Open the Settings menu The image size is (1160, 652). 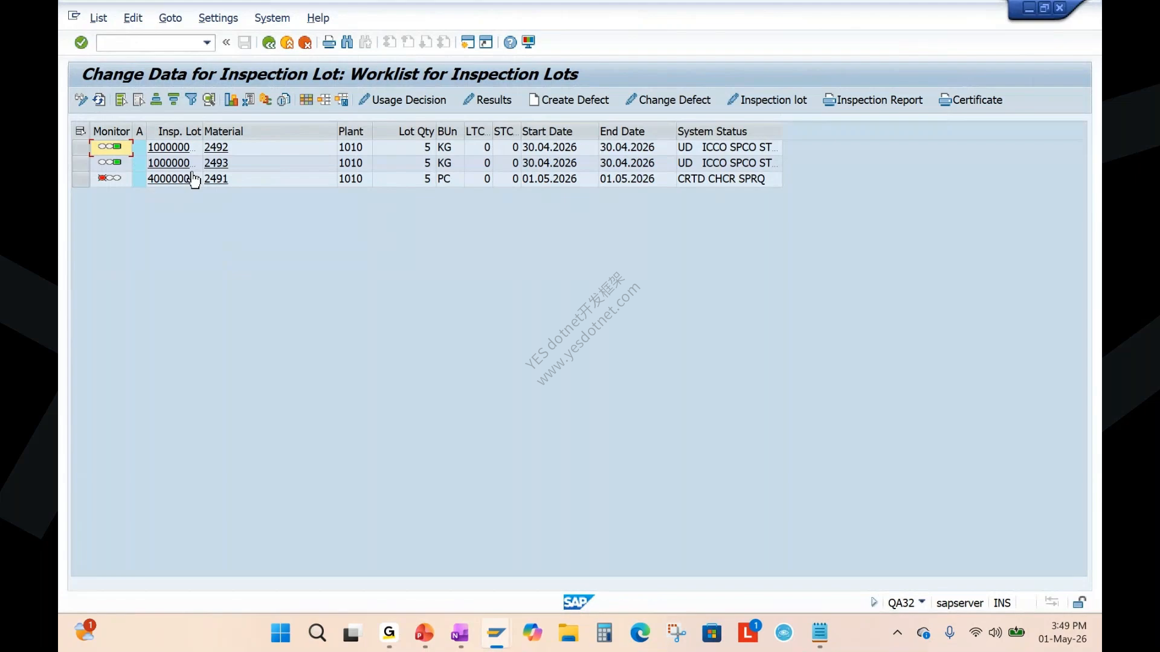pos(218,18)
